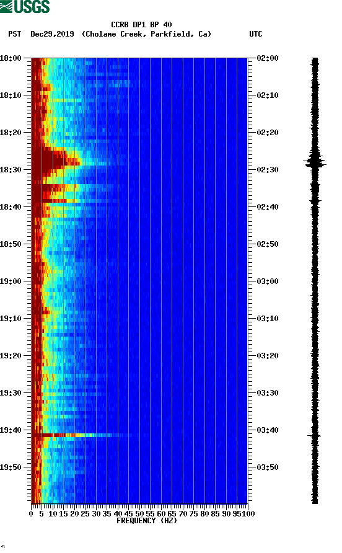This screenshot has height=553, width=342.
Task: Click the USGS logo
Action: [x=25, y=7]
